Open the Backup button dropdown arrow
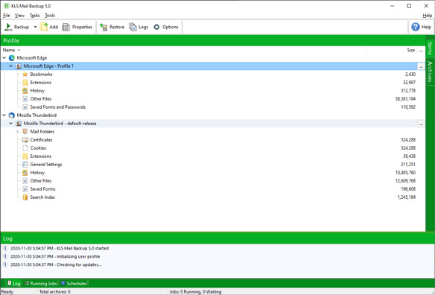Viewport: 435px width, 295px height. tap(35, 27)
